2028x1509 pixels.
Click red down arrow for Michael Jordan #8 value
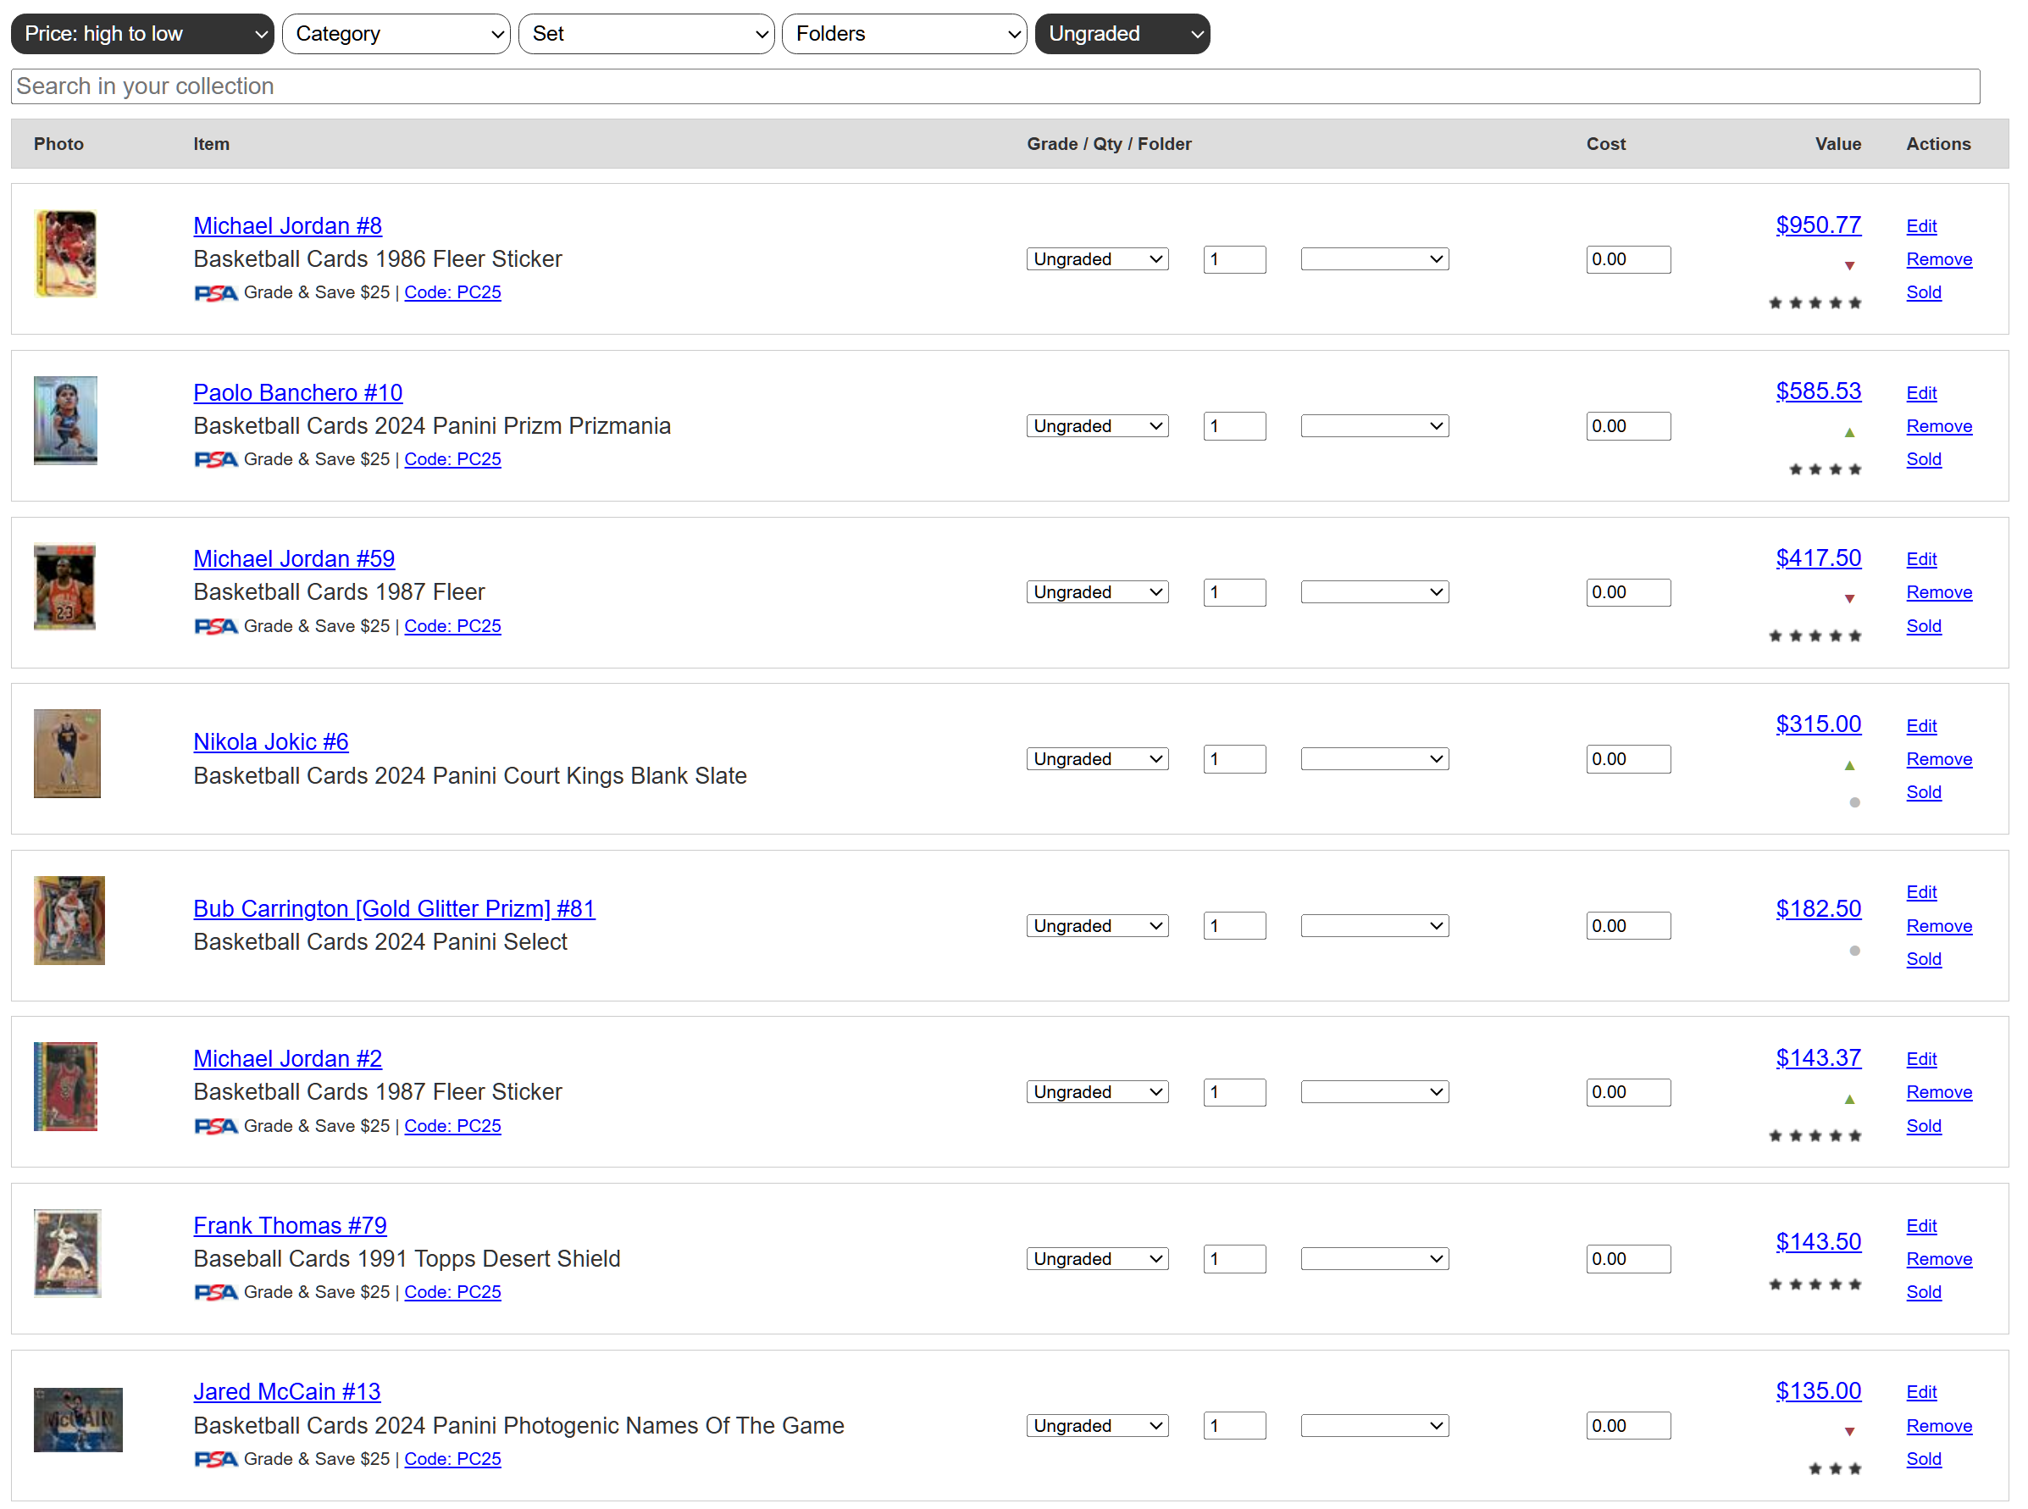pos(1849,266)
